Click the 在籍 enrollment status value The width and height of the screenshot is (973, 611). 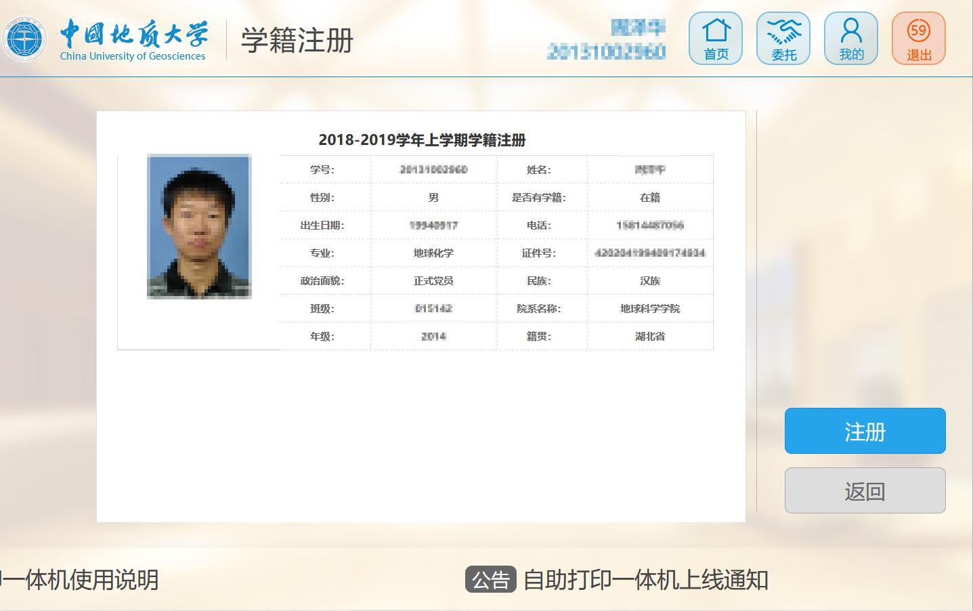pyautogui.click(x=650, y=198)
